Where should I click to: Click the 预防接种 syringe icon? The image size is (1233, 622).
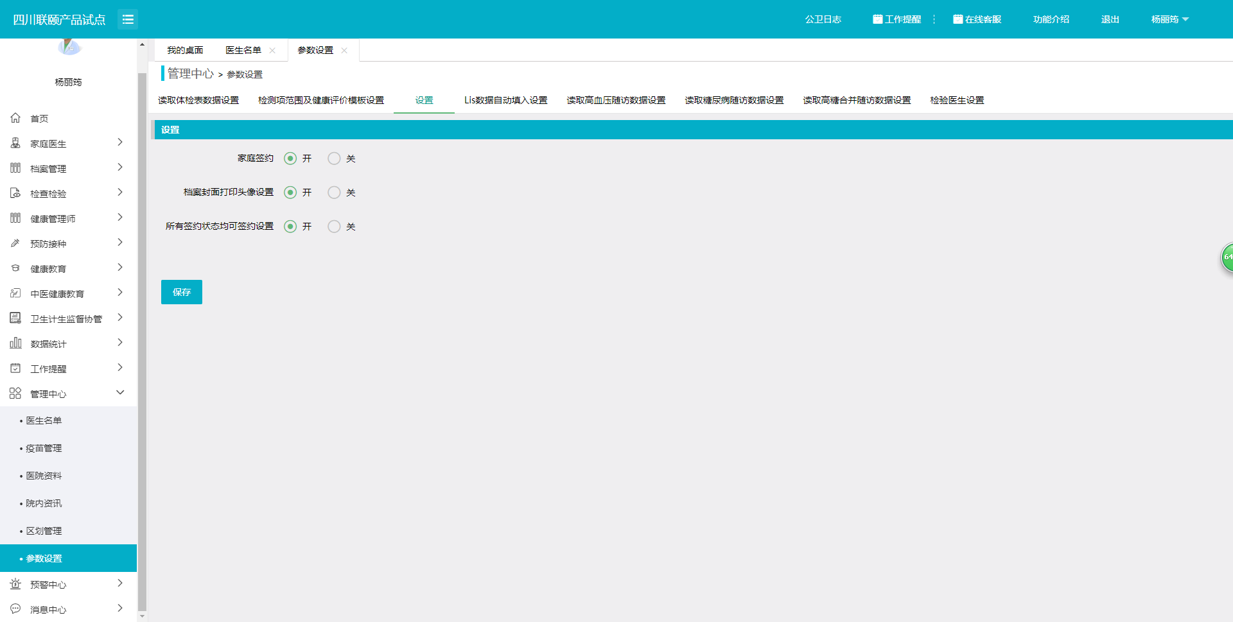tap(15, 243)
